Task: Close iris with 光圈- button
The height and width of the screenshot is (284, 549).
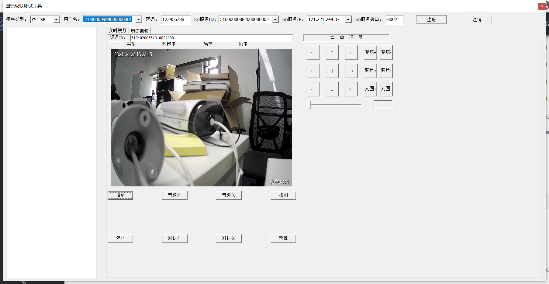Action: pyautogui.click(x=386, y=89)
